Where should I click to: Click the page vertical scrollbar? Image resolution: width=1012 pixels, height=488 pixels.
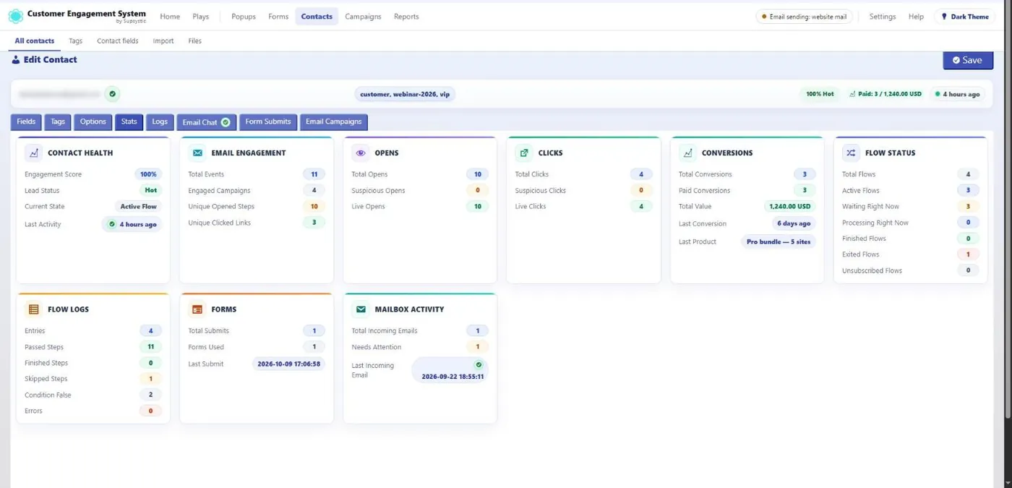tap(1008, 210)
